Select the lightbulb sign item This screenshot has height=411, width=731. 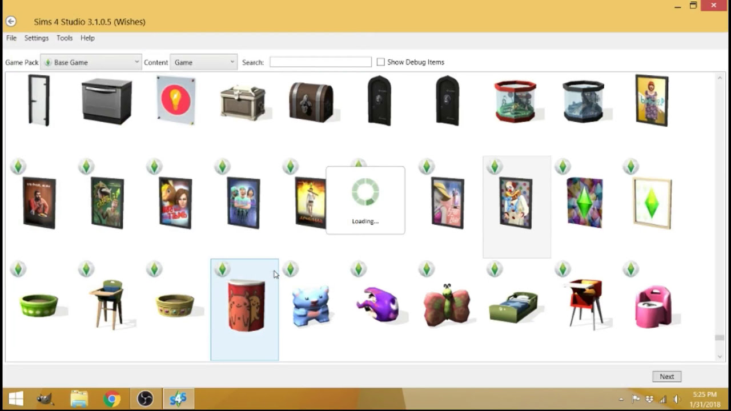[176, 100]
